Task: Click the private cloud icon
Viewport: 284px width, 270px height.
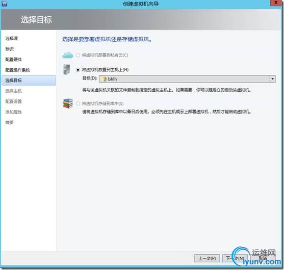Action: [x=68, y=55]
